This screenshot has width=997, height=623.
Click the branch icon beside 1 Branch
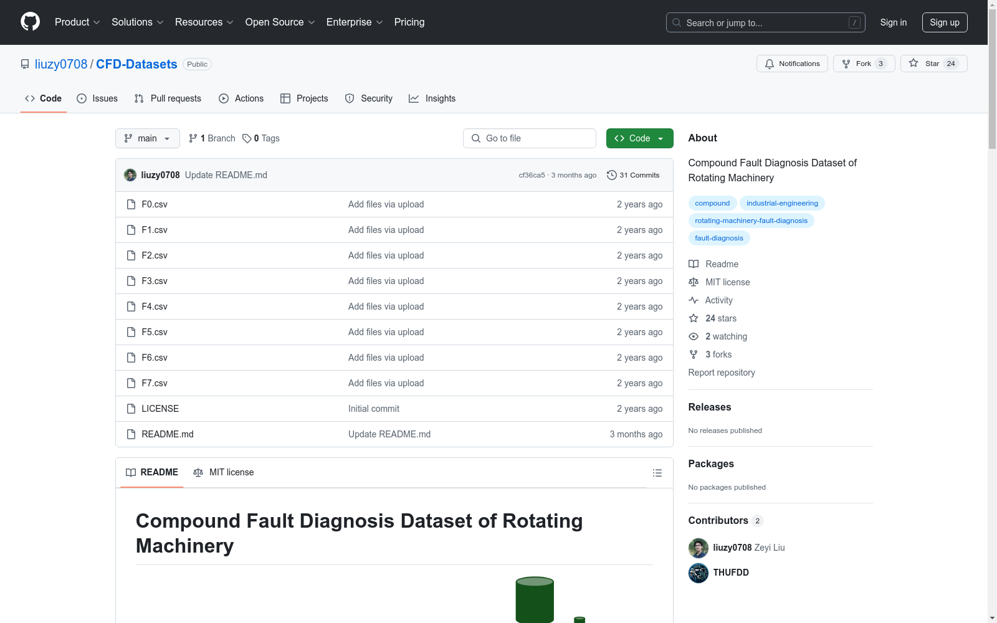(193, 138)
